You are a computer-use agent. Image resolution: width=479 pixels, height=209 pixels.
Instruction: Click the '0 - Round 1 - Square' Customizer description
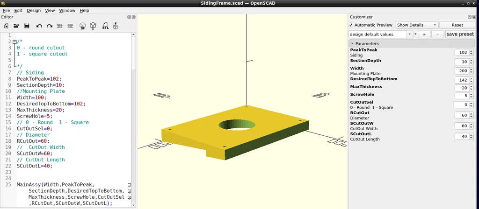point(371,107)
